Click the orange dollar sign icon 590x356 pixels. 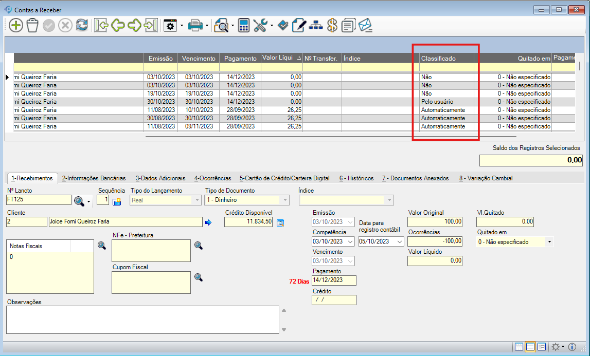click(332, 25)
